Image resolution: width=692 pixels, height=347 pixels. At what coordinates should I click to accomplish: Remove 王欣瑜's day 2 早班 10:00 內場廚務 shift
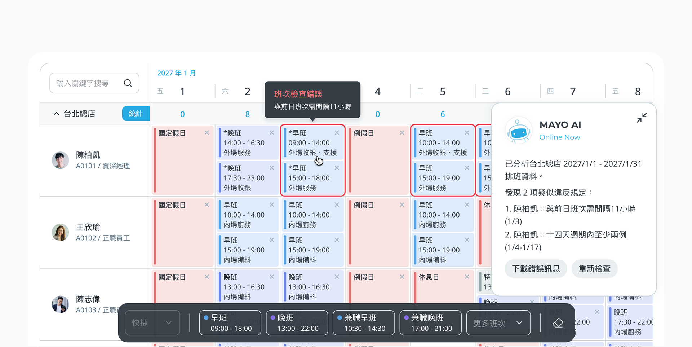pyautogui.click(x=272, y=205)
